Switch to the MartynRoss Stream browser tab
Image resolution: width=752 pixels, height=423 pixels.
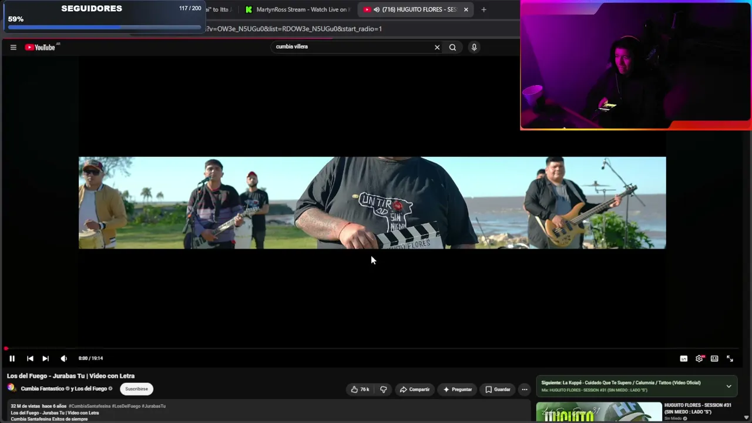pyautogui.click(x=297, y=10)
